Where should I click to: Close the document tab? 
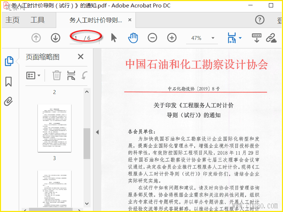(x=130, y=20)
